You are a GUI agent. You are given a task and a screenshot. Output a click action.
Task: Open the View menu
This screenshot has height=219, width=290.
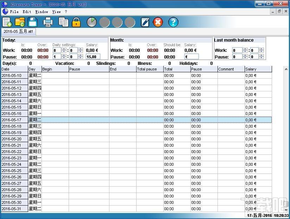56,12
